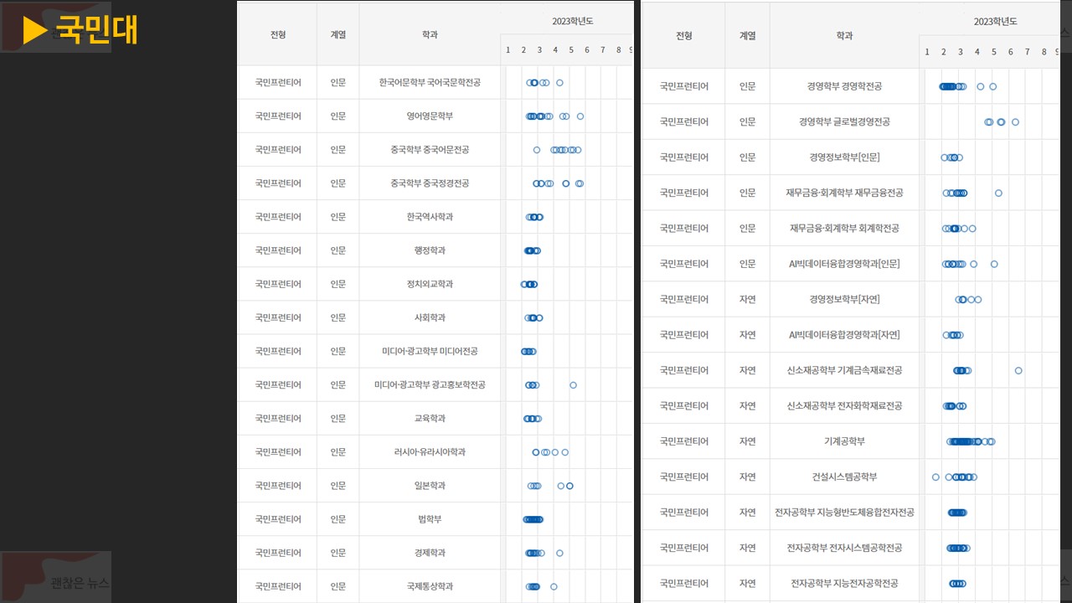Select 경영학부 경영학전공 department cell
This screenshot has height=603, width=1072.
(844, 86)
